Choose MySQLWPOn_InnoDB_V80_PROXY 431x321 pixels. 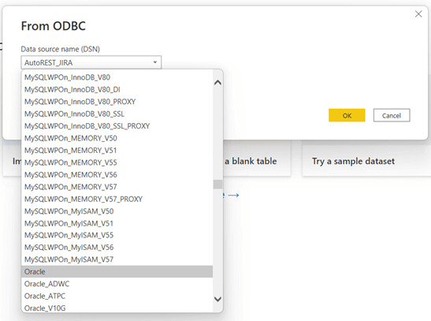tap(117, 102)
